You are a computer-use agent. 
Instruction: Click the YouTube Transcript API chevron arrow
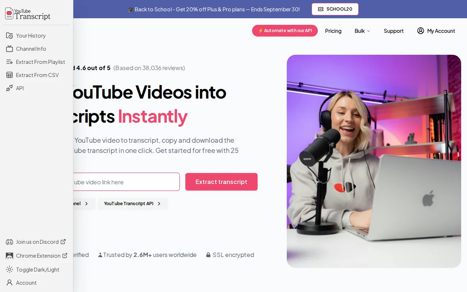click(159, 204)
